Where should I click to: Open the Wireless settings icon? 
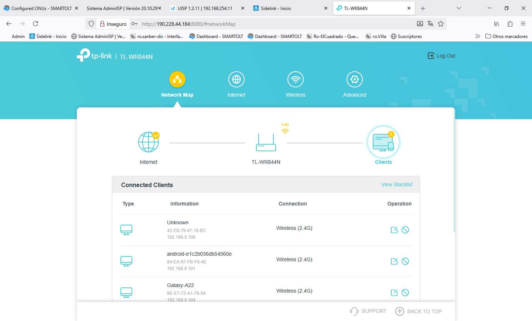click(296, 80)
